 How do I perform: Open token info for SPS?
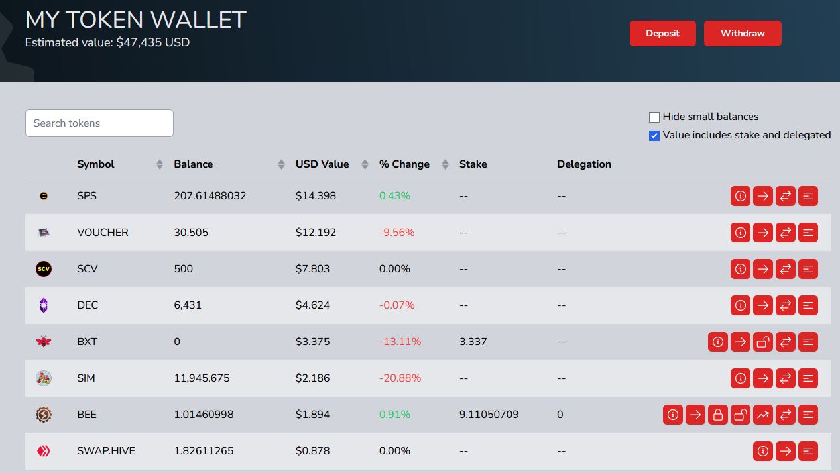tap(741, 196)
